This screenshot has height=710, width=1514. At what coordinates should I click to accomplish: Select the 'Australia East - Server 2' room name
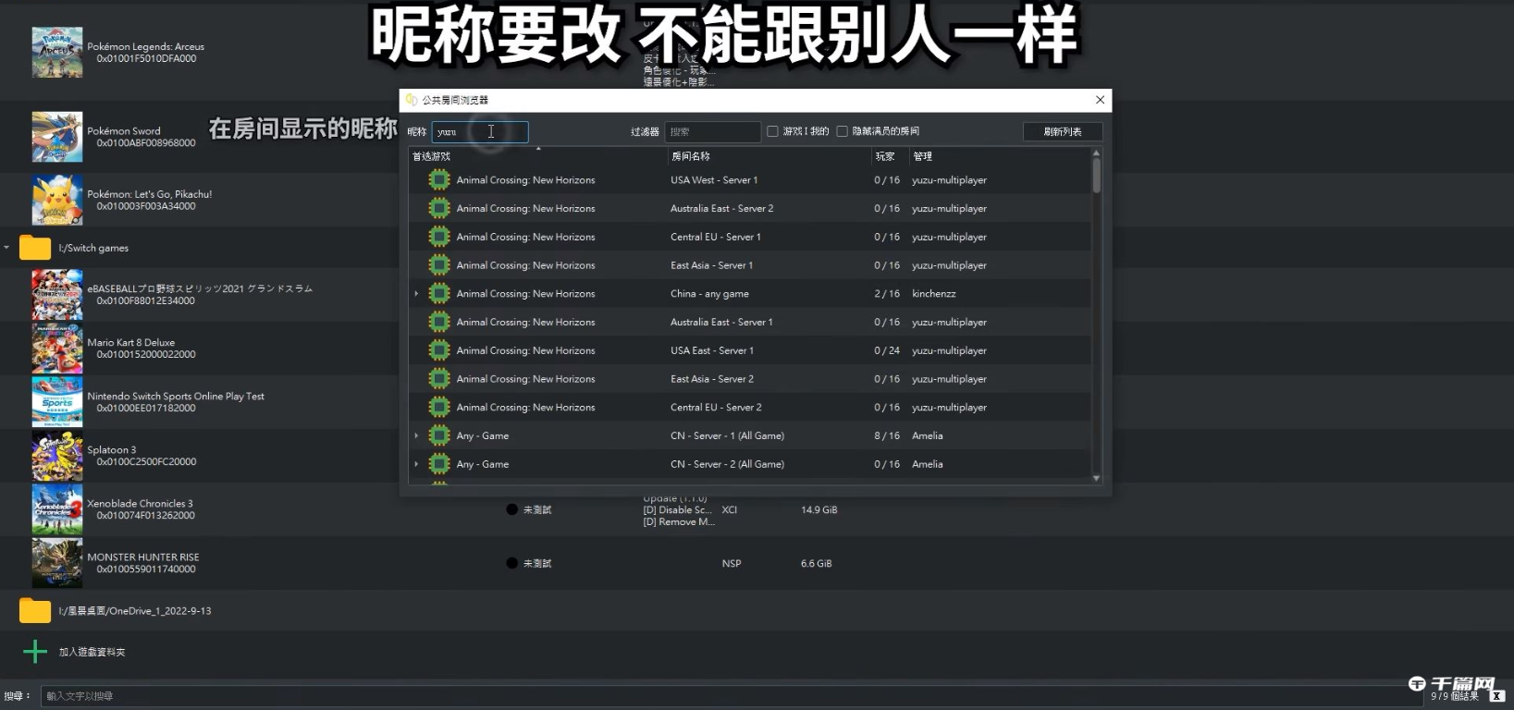click(722, 209)
